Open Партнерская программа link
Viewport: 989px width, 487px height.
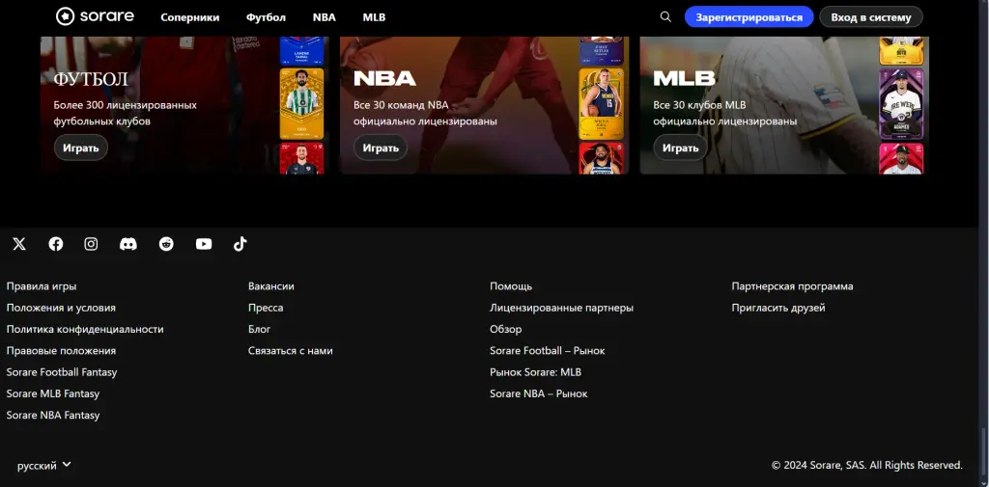tap(792, 286)
